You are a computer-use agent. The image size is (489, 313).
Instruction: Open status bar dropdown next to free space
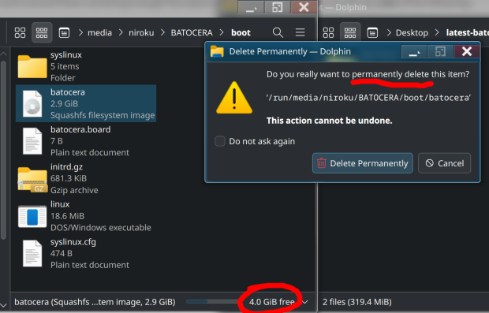coord(305,302)
